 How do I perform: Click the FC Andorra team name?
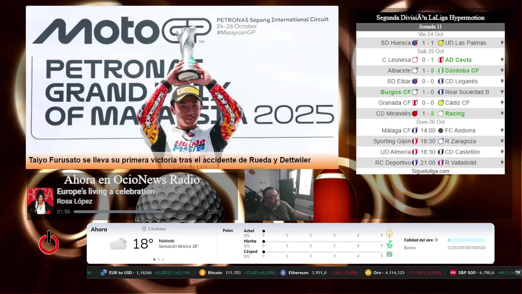tap(460, 131)
